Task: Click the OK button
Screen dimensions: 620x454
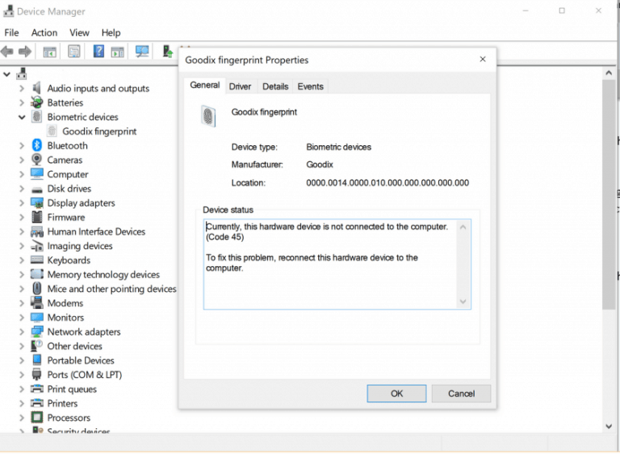Action: (396, 394)
